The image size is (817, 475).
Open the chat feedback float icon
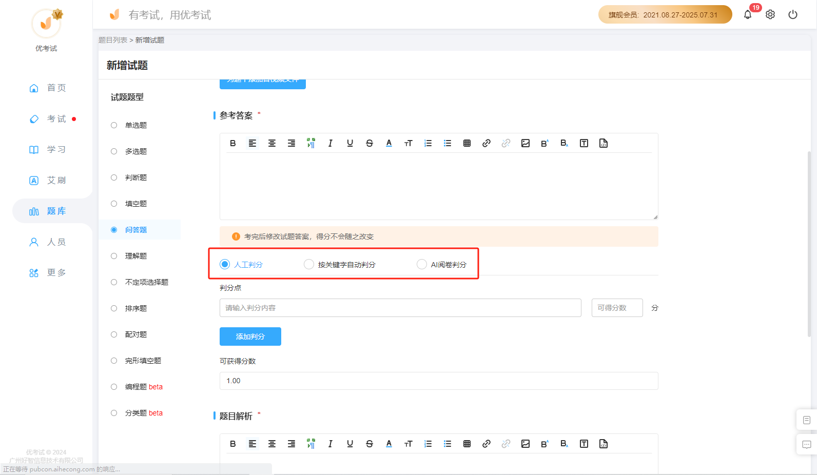coord(807,445)
